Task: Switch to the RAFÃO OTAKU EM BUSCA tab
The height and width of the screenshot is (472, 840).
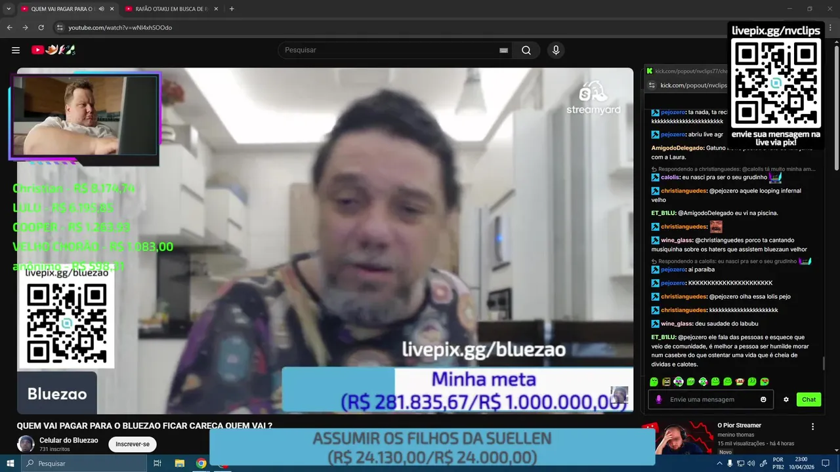Action: coord(172,9)
